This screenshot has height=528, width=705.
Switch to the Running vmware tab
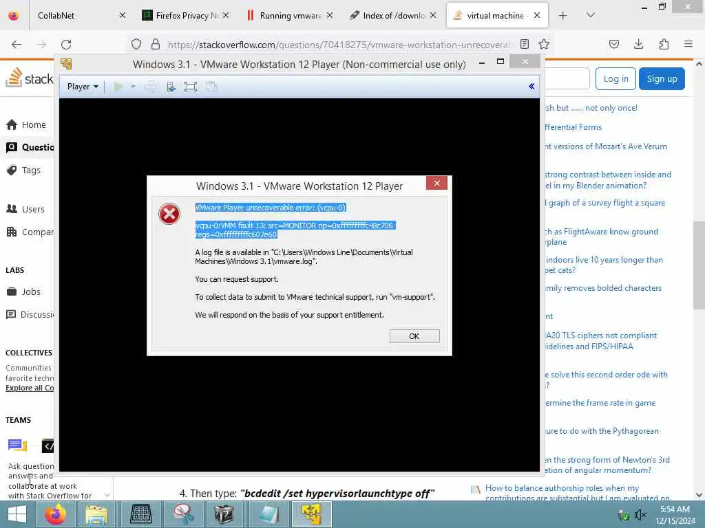[x=291, y=16]
